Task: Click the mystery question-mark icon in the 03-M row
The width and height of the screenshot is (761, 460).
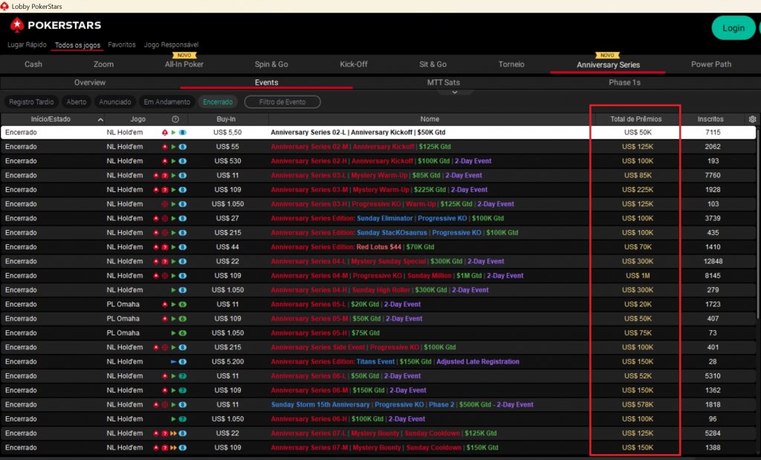Action: point(164,190)
